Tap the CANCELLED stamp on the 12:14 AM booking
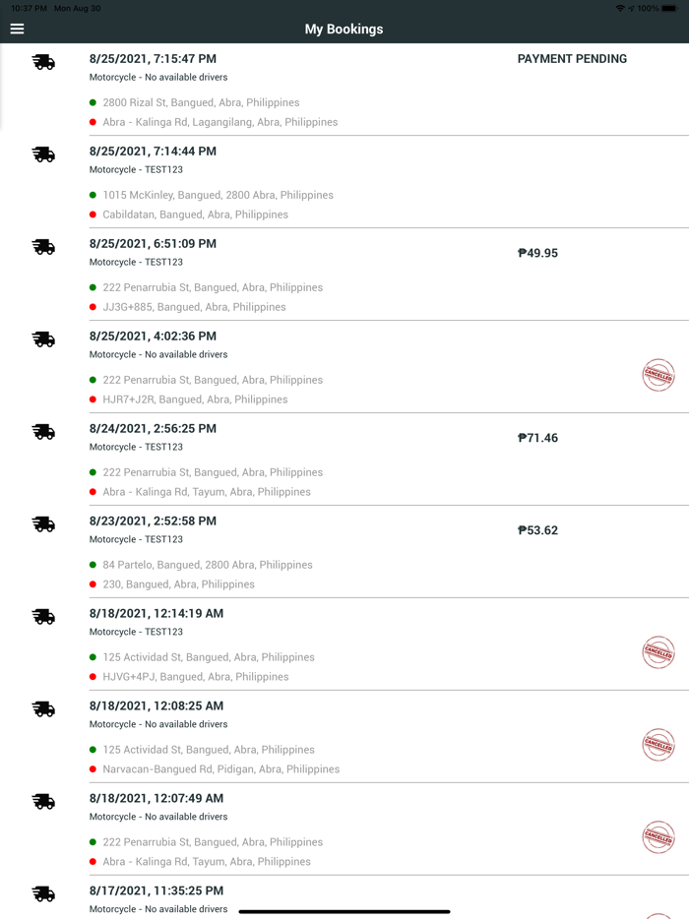689x919 pixels. 658,652
